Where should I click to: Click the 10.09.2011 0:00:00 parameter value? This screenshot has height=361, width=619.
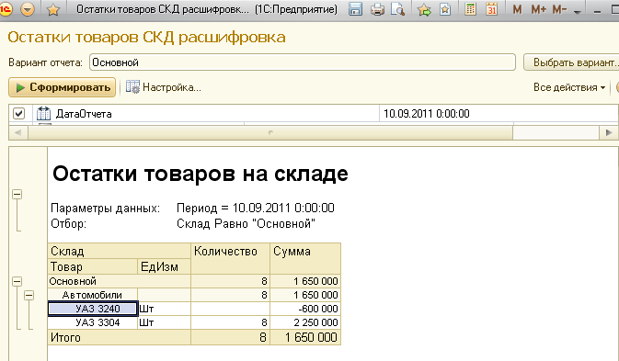(x=427, y=114)
